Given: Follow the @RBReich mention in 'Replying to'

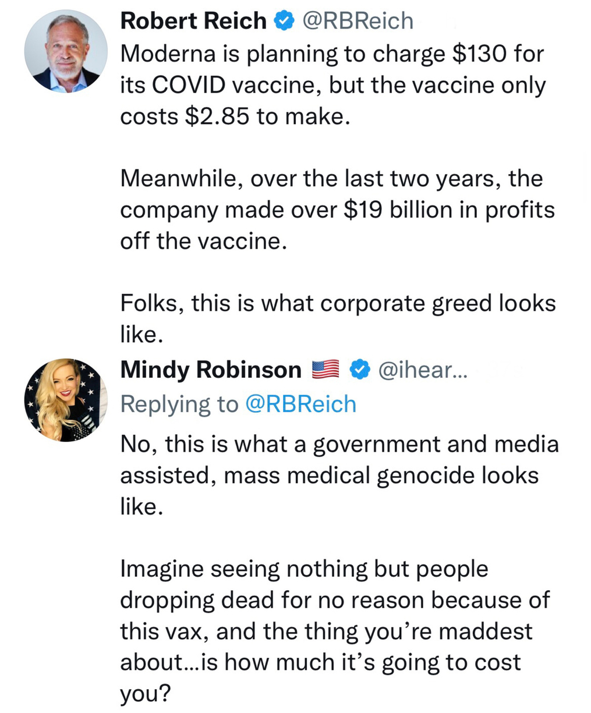Looking at the screenshot, I should (x=300, y=404).
